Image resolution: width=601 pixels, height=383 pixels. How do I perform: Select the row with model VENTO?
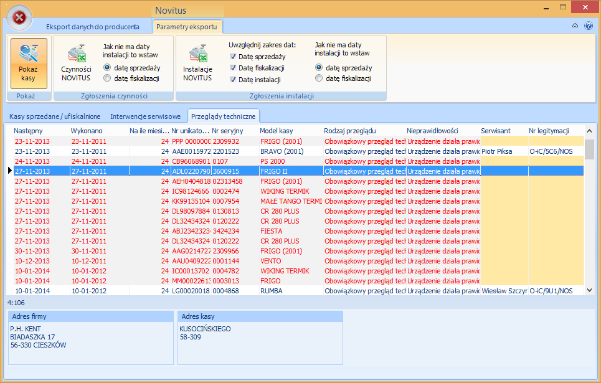tap(298, 261)
